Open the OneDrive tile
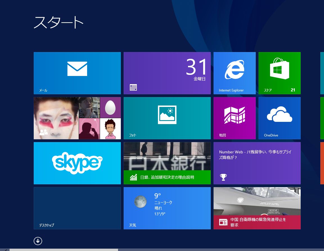Viewport: 324px width, 251px height. pos(279,118)
